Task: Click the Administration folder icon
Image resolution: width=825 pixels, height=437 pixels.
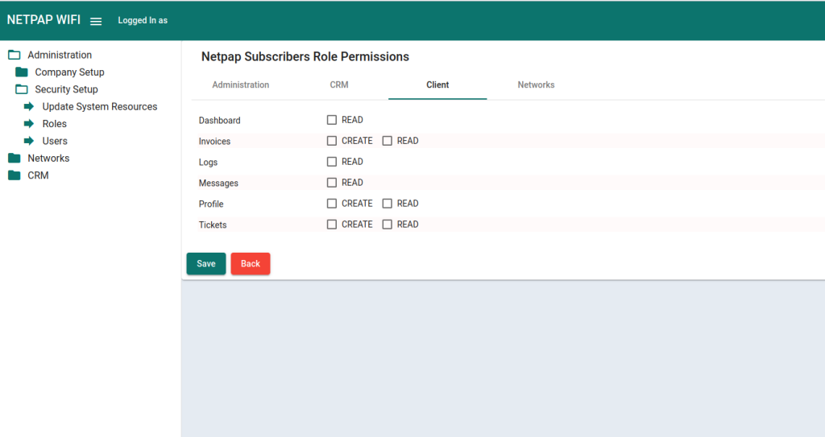Action: (x=15, y=55)
